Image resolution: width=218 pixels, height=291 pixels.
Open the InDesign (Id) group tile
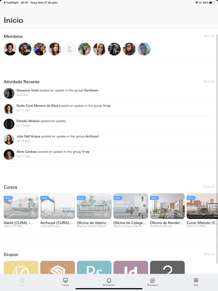click(x=130, y=267)
